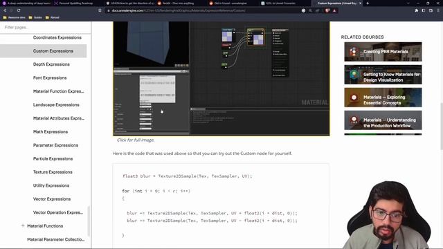Click the page vertical scrollbar
443x249 pixels.
click(442, 127)
